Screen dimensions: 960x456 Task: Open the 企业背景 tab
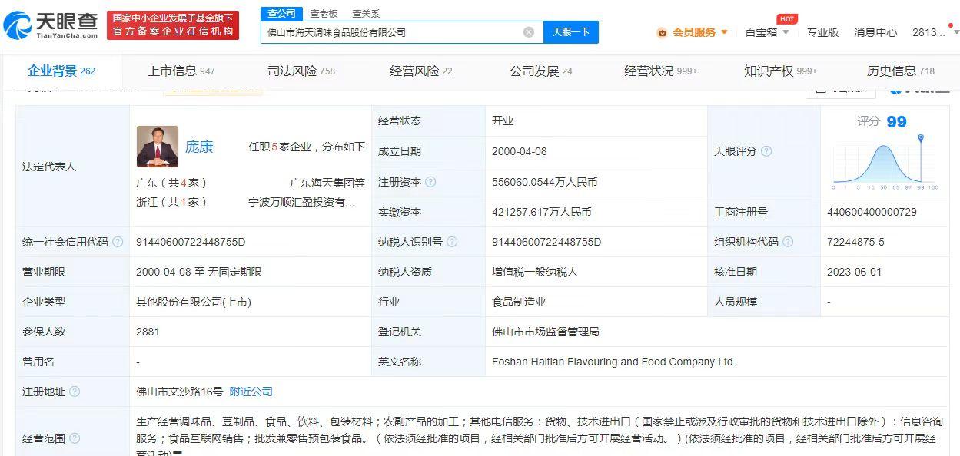[61, 71]
